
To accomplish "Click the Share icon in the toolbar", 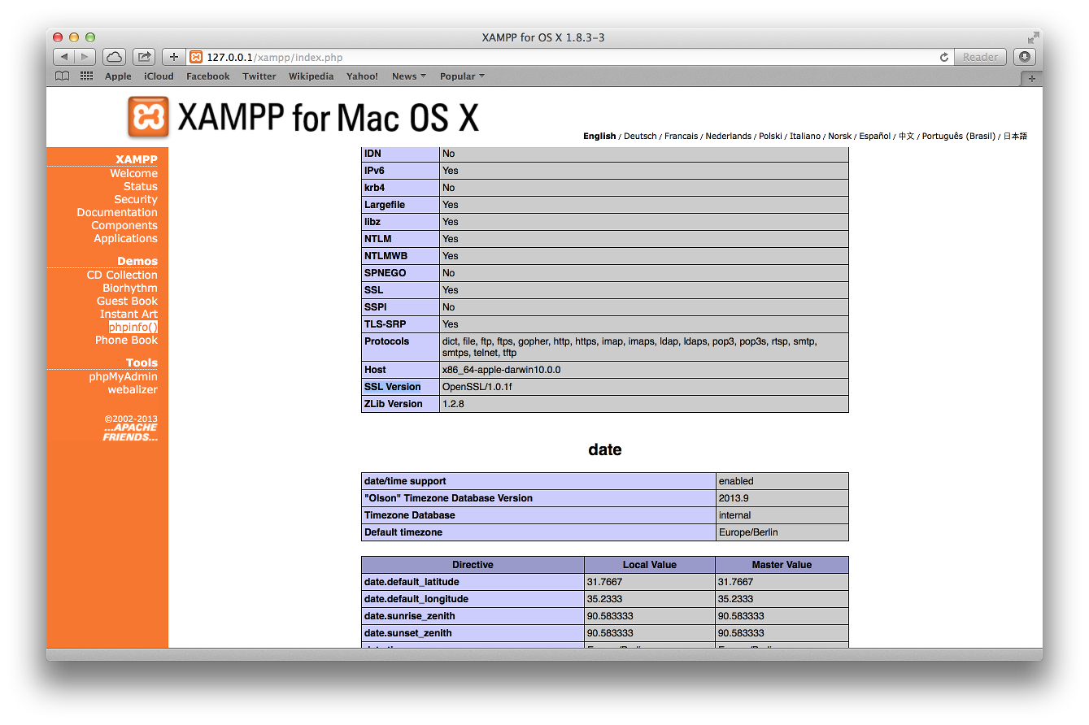I will (x=144, y=57).
